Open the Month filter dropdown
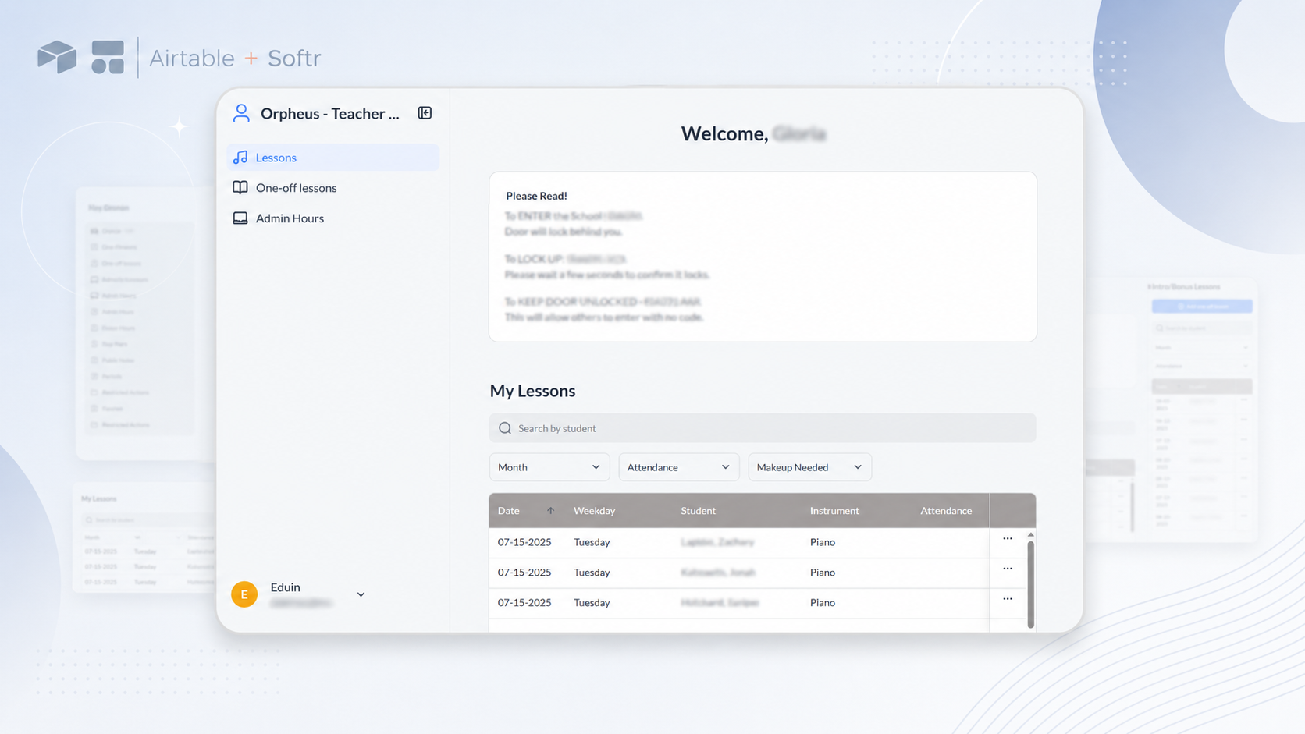The width and height of the screenshot is (1305, 734). [549, 467]
